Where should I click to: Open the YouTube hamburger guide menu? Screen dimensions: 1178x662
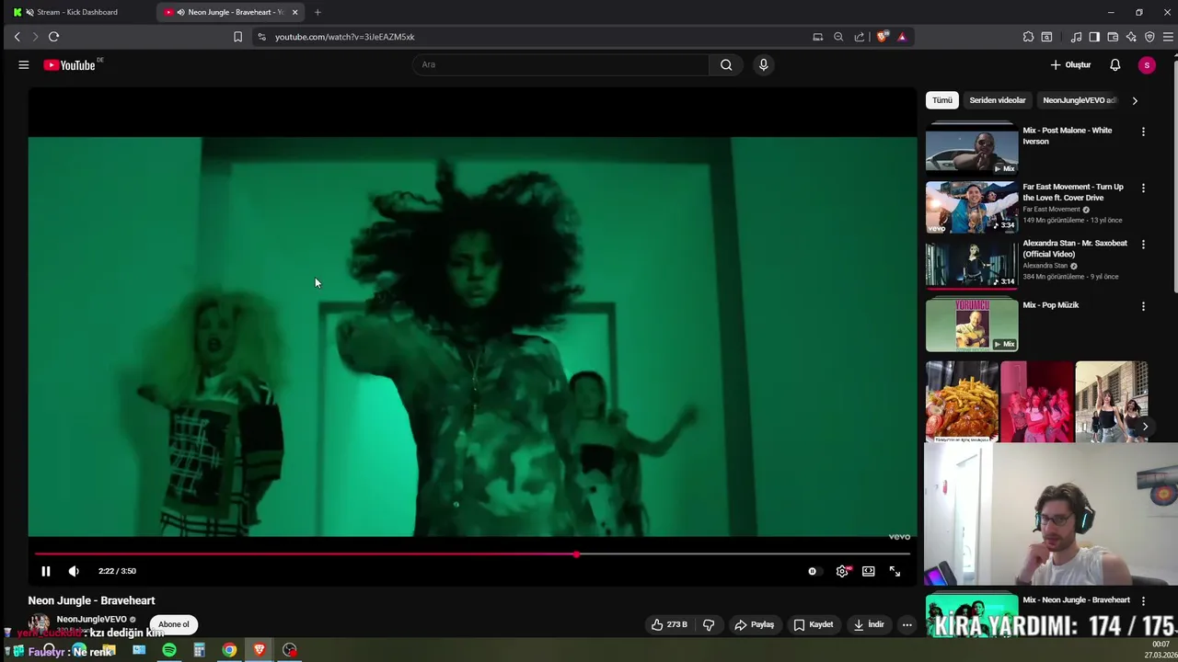24,65
